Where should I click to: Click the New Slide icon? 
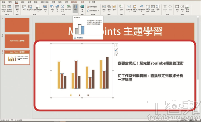4,7
